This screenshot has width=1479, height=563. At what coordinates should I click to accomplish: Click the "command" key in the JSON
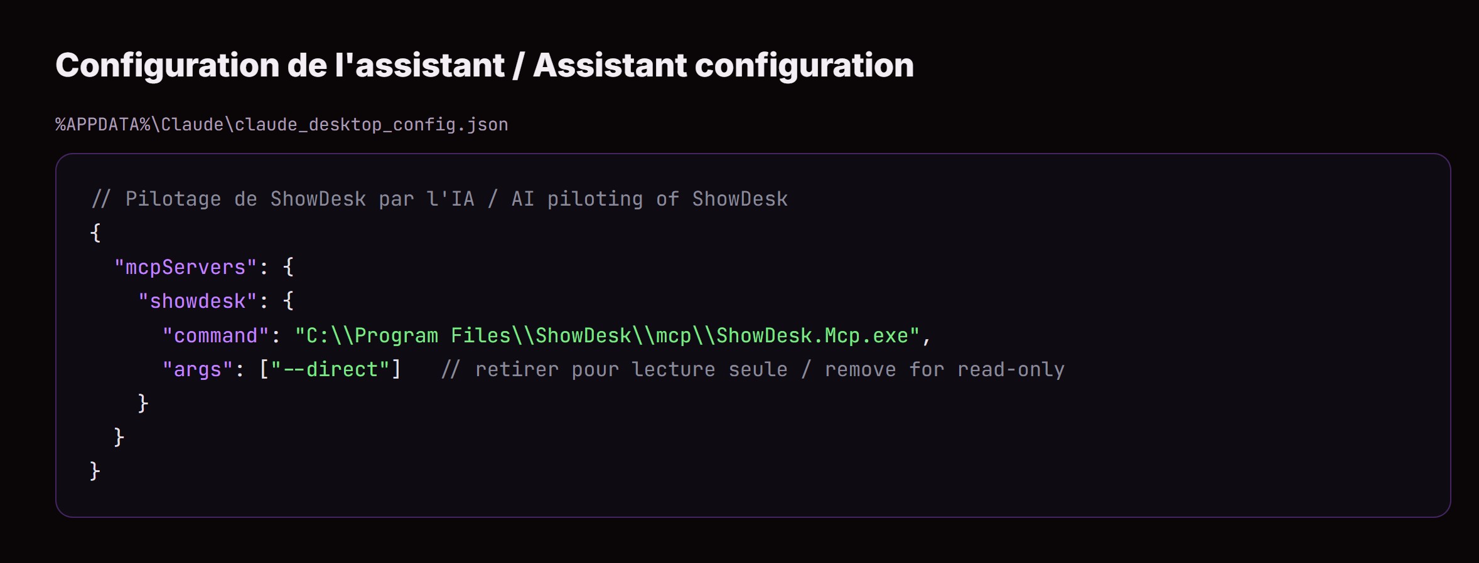point(216,335)
